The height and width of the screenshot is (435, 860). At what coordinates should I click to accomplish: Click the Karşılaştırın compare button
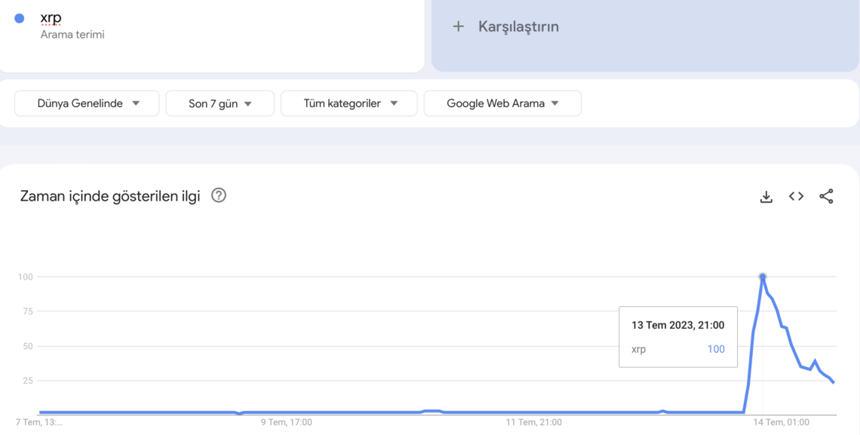coord(646,35)
